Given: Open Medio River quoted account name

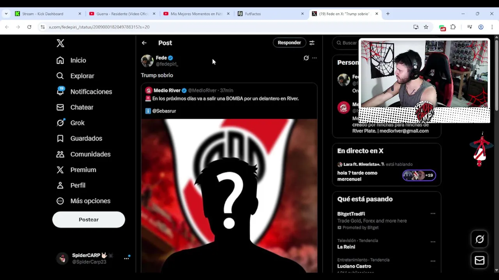Looking at the screenshot, I should 167,90.
